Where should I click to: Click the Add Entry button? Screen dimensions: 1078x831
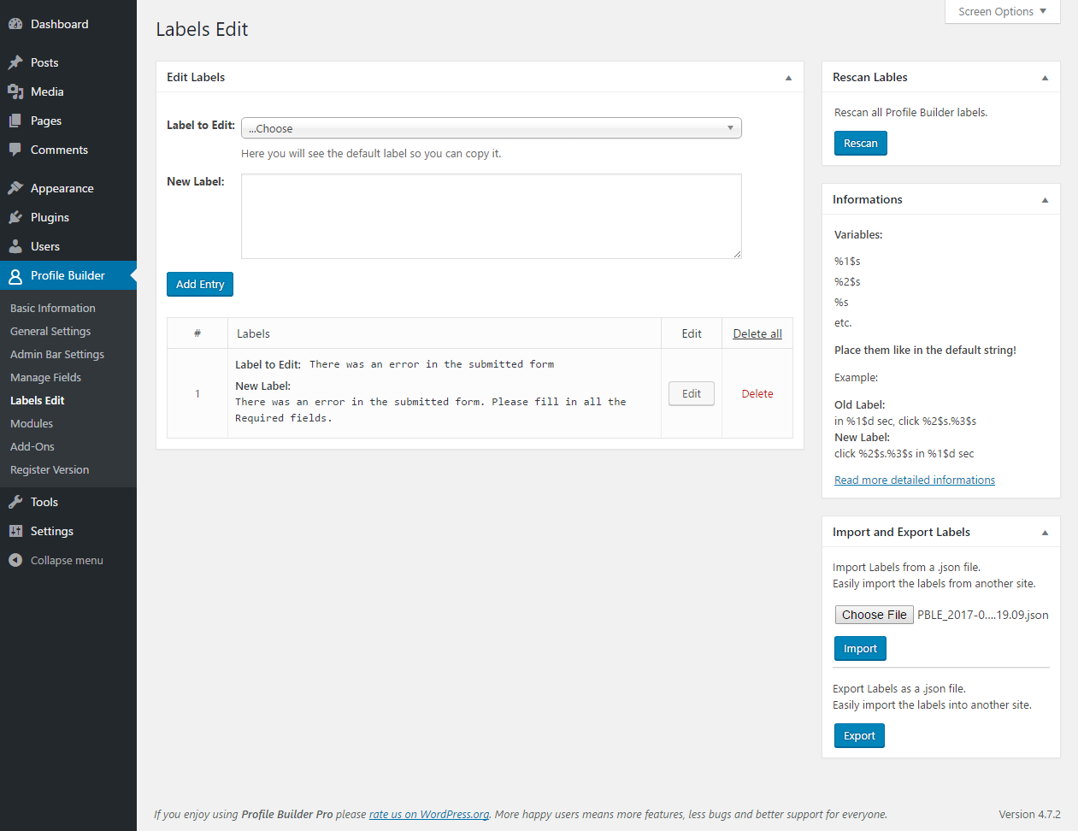[x=200, y=284]
